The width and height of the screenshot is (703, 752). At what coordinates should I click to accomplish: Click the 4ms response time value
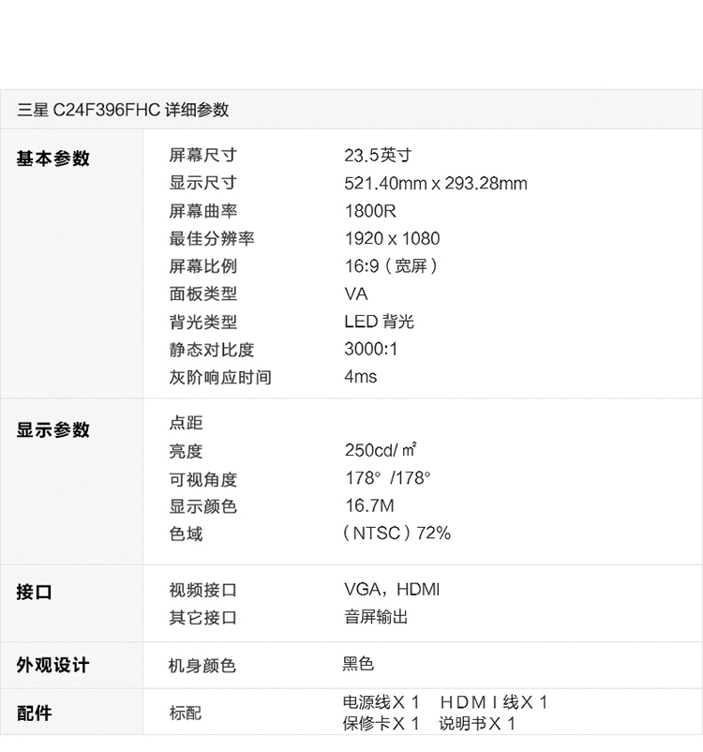click(x=361, y=377)
